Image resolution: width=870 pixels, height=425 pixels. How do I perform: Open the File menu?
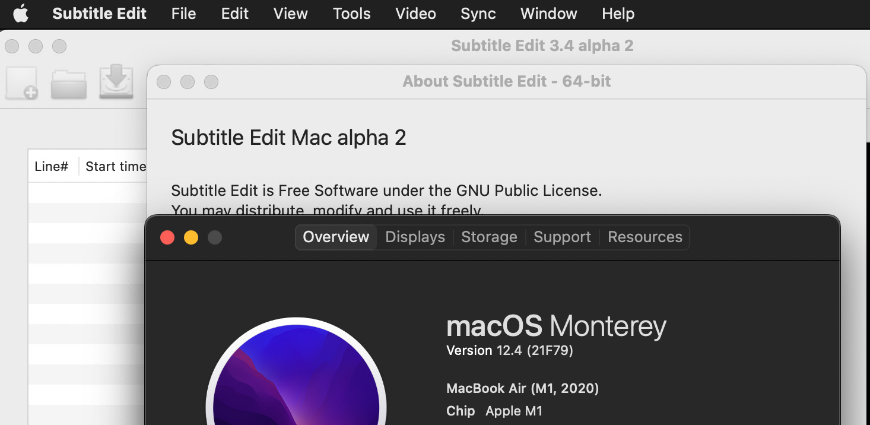click(183, 14)
